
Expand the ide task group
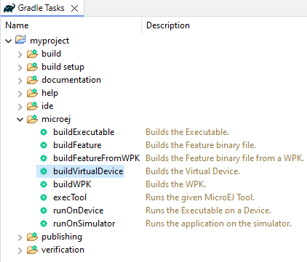[x=20, y=107]
